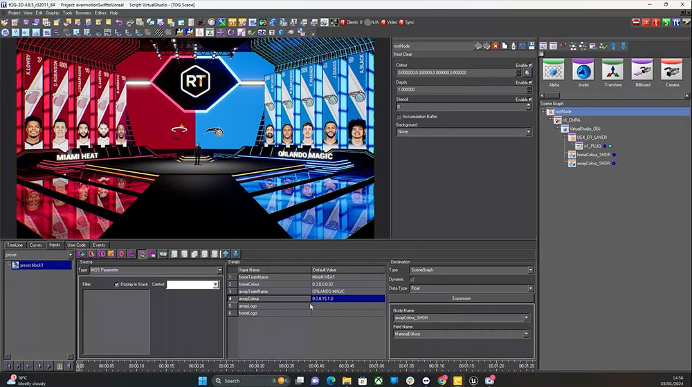The width and height of the screenshot is (692, 387).
Task: Open the Destination Type SceneGraph dropdown
Action: tap(471, 270)
